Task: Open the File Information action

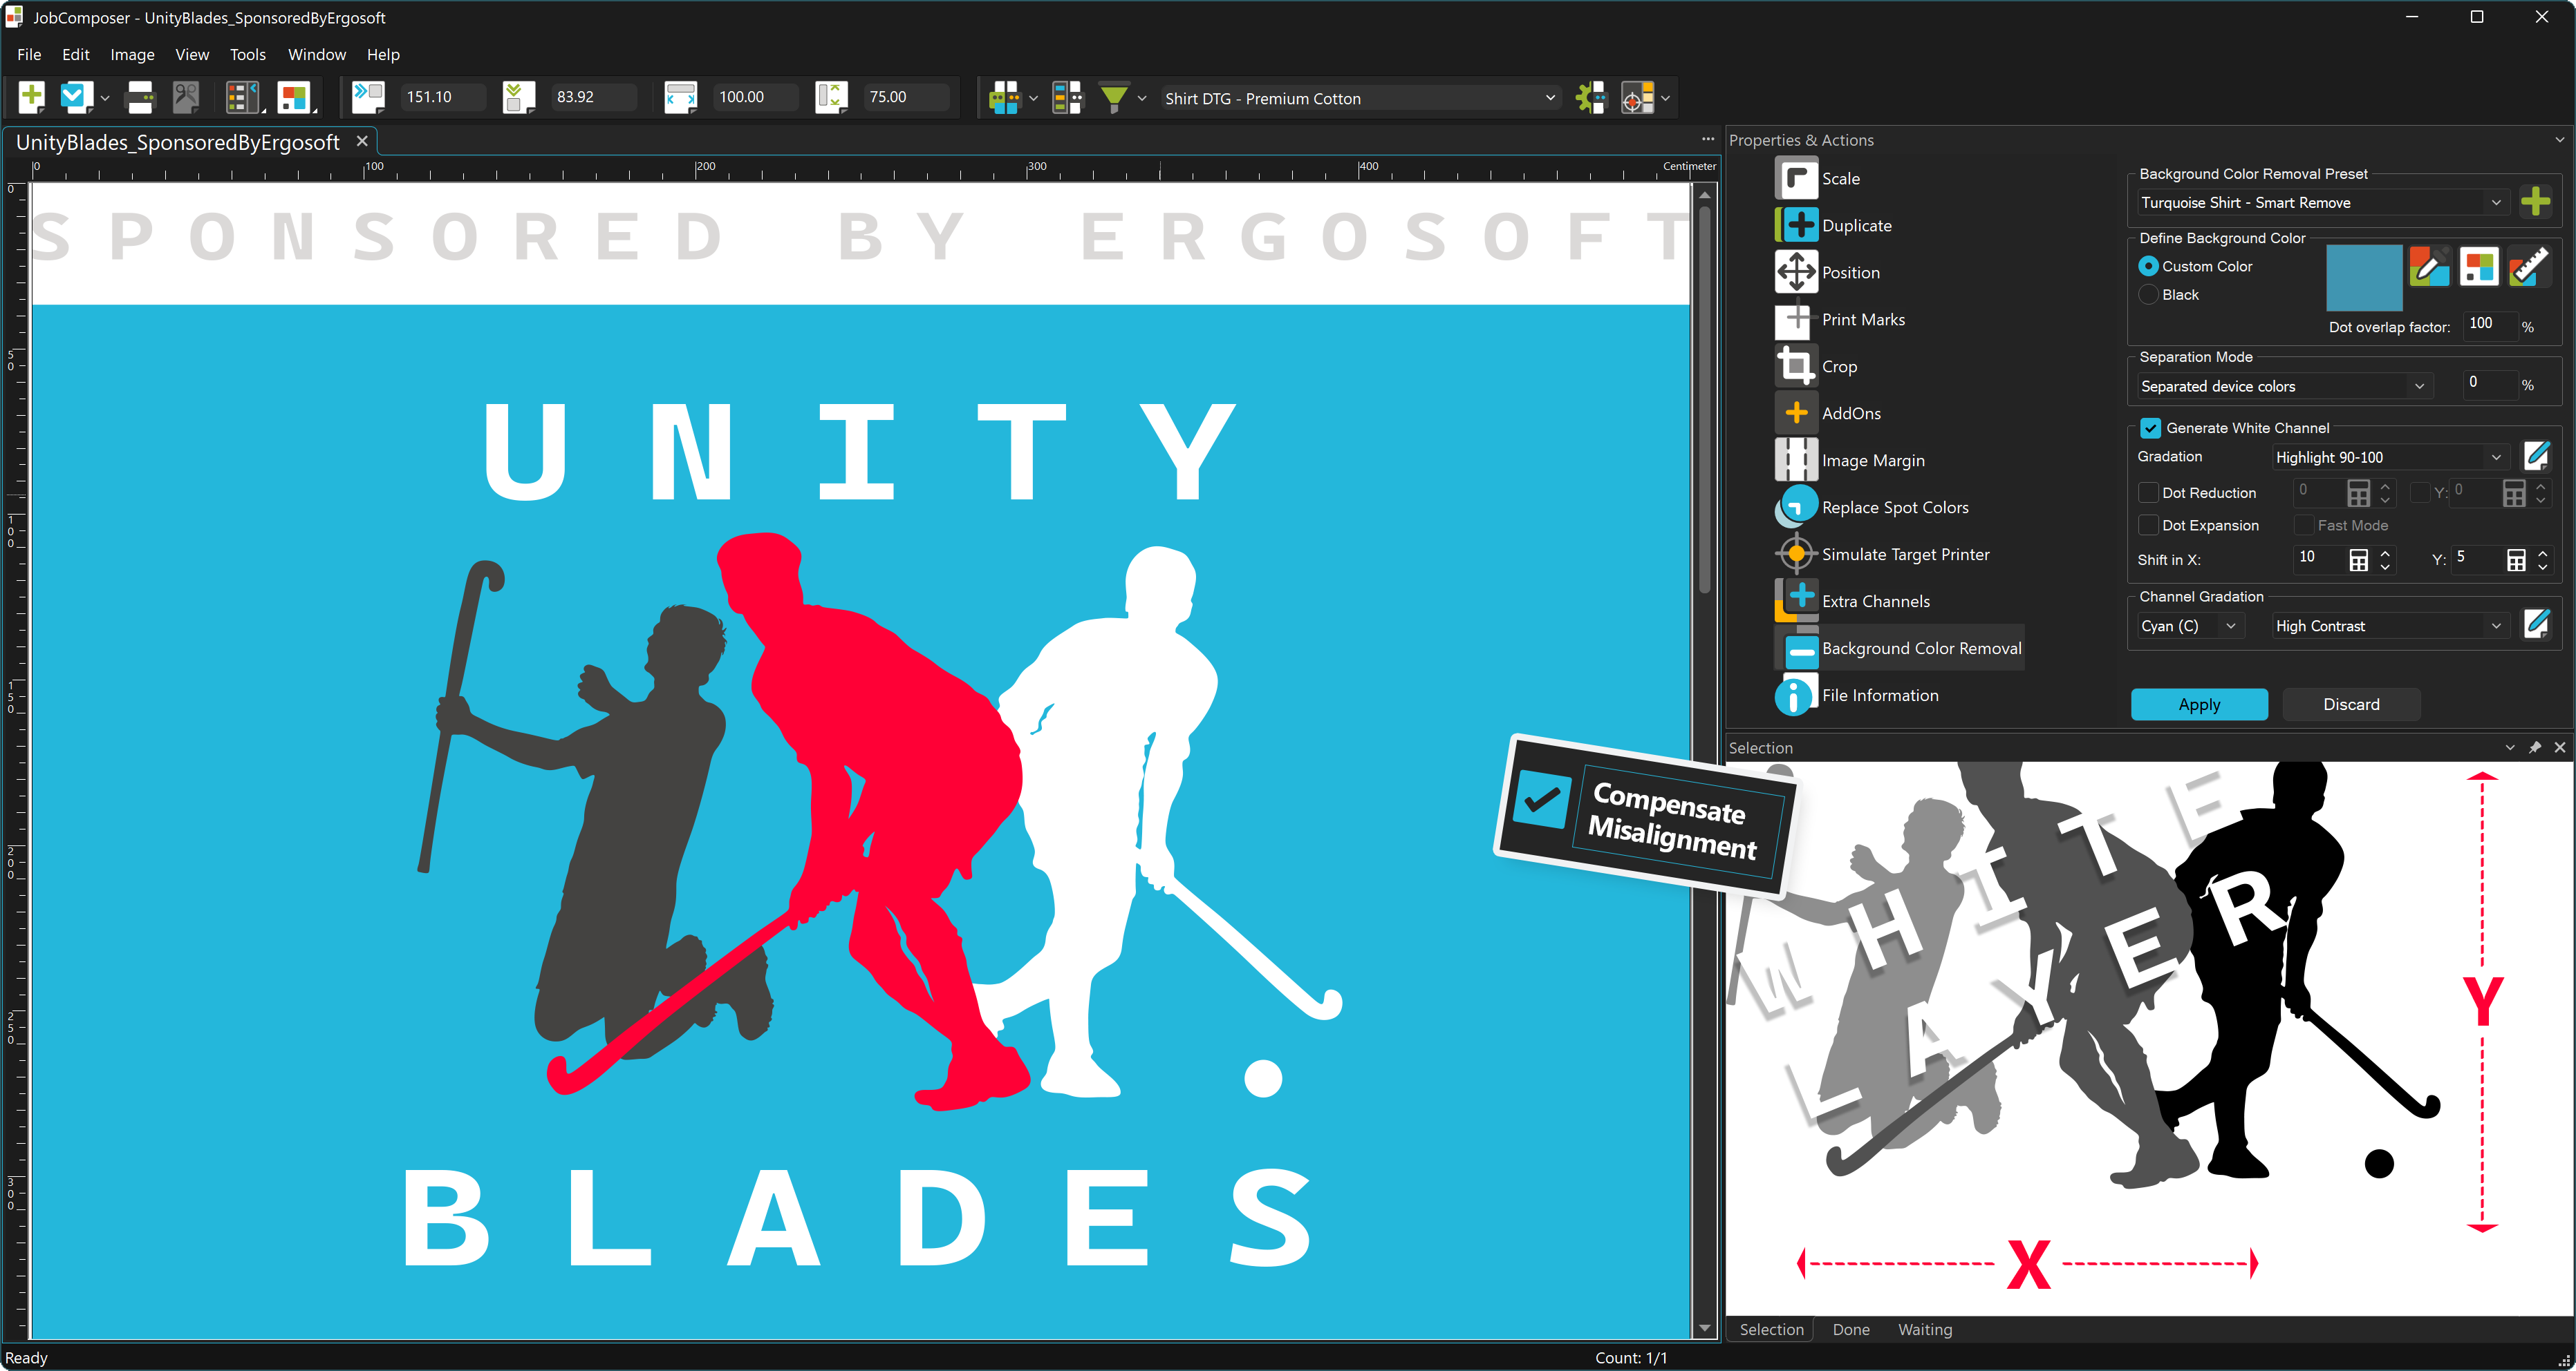Action: point(1879,695)
